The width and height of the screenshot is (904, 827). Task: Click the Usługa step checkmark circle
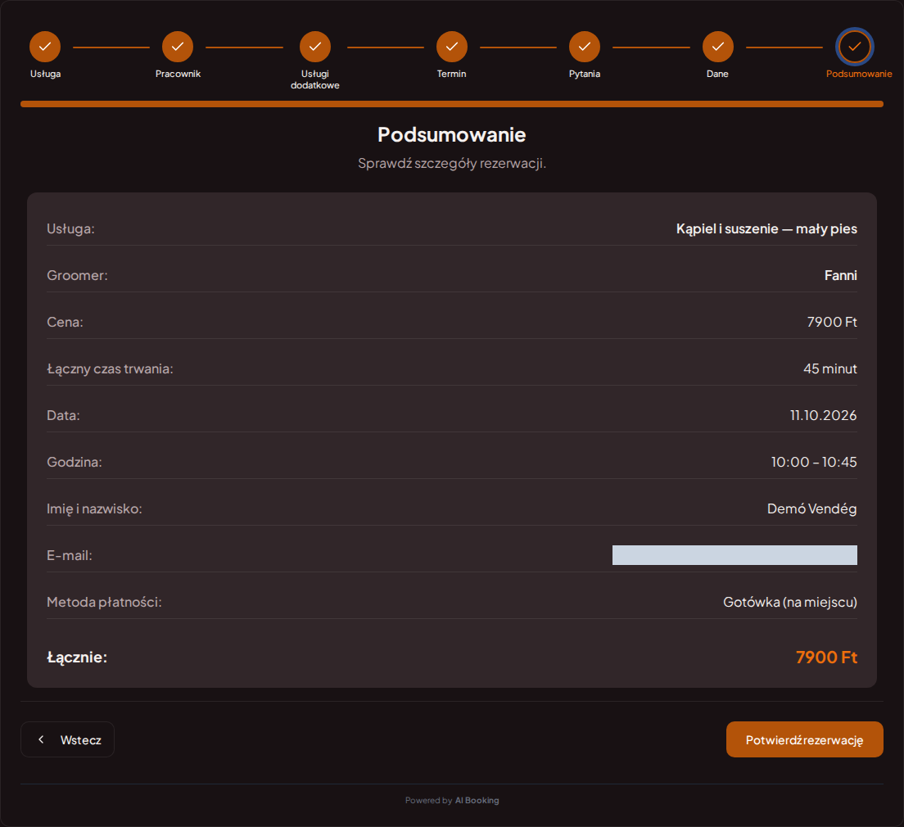pos(45,47)
